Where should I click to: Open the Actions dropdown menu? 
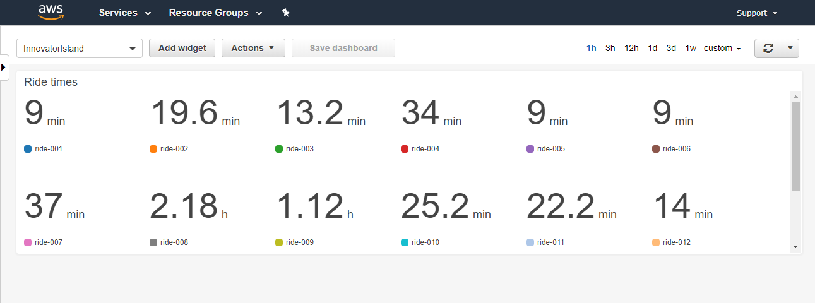click(x=253, y=48)
